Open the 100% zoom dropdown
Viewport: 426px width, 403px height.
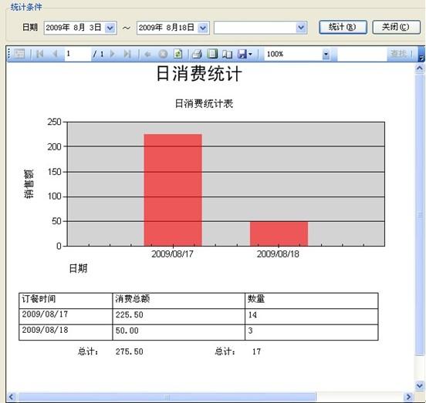pyautogui.click(x=326, y=54)
